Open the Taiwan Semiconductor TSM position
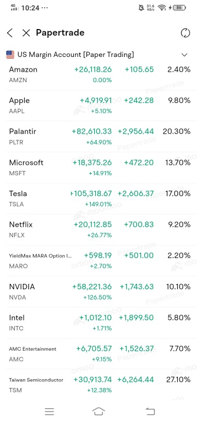The image size is (197, 423). tap(99, 385)
